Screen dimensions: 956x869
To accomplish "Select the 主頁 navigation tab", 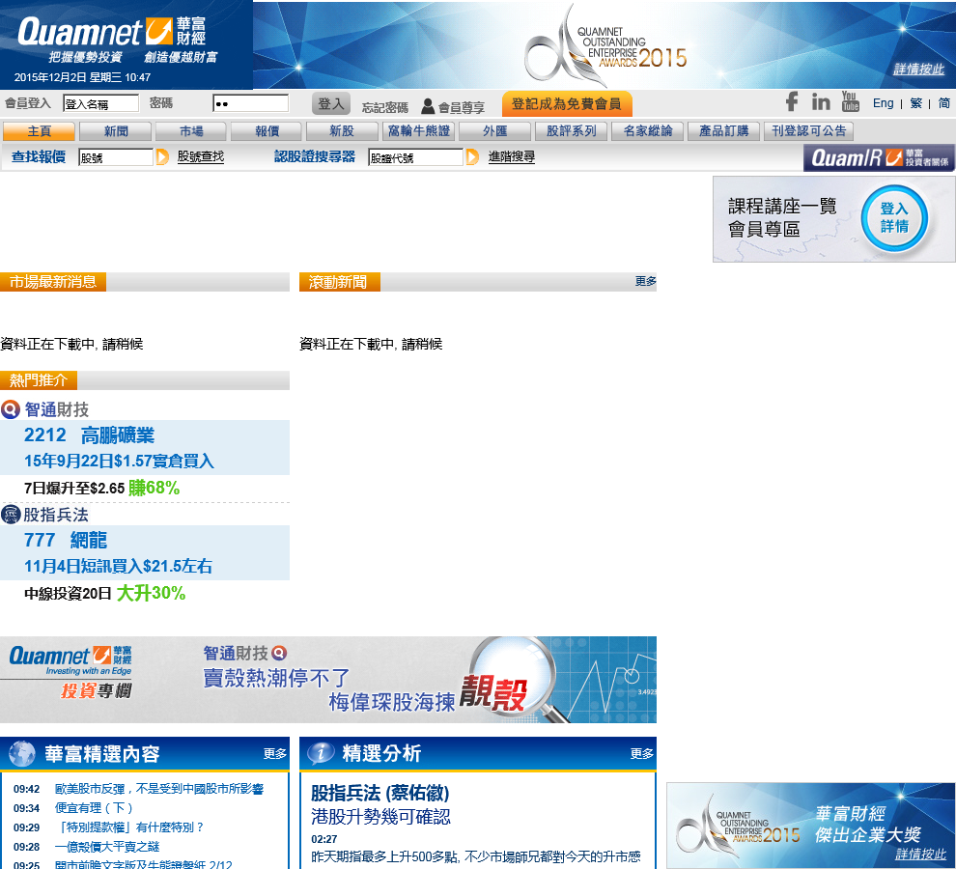I will (x=39, y=131).
